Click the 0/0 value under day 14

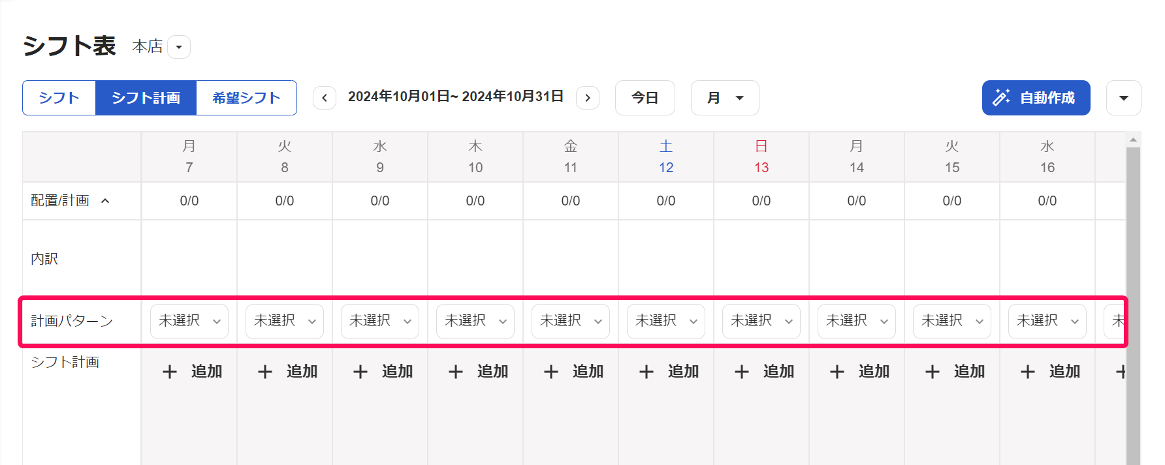click(857, 201)
